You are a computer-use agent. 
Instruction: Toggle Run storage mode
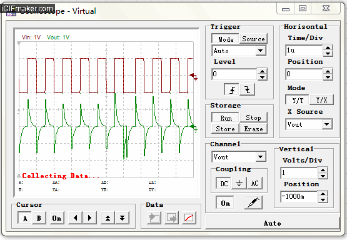tap(226, 117)
